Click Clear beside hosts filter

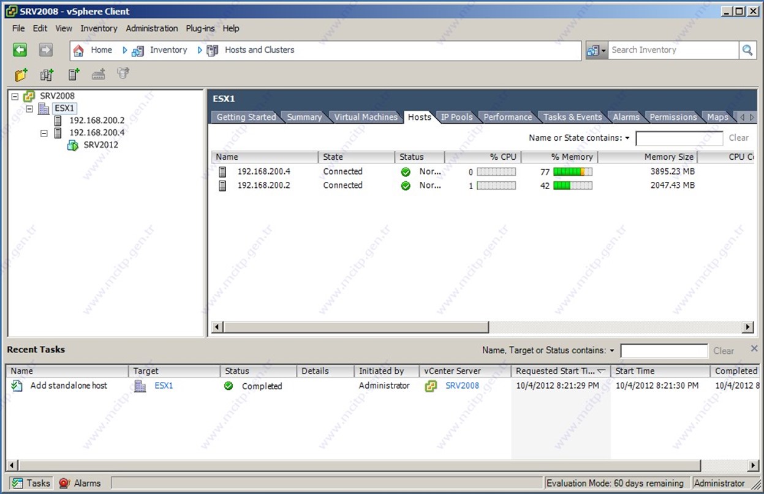tap(739, 138)
